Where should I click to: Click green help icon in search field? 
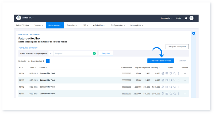coord(94,53)
